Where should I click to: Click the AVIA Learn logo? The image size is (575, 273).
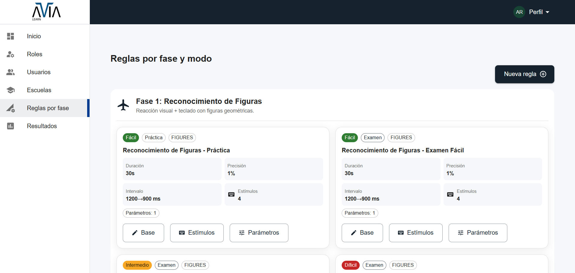[46, 12]
